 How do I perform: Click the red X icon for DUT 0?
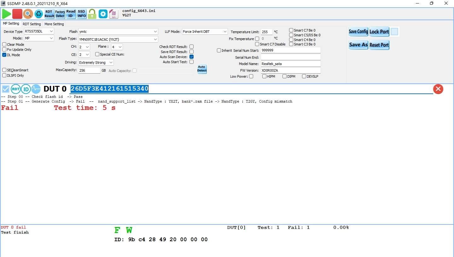(x=438, y=89)
